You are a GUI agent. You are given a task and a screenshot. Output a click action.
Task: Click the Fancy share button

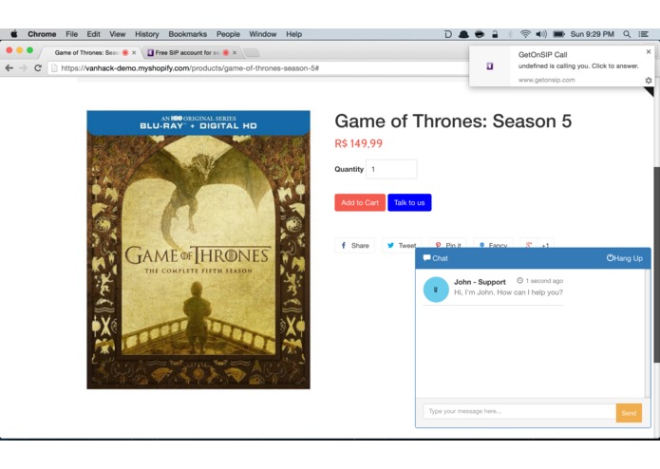click(493, 243)
